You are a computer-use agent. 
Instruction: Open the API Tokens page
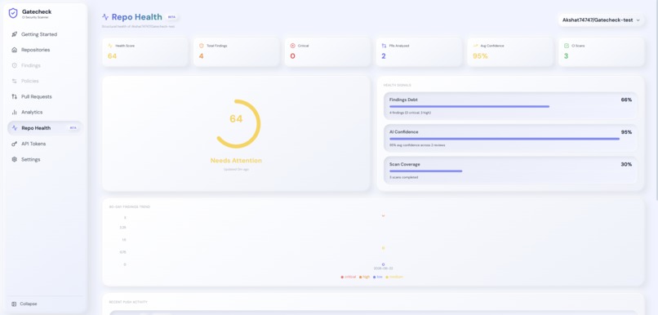pyautogui.click(x=45, y=144)
